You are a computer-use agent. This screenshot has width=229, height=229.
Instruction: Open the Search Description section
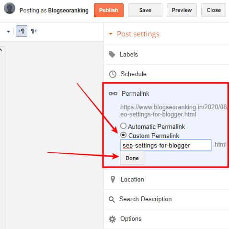coord(166,199)
